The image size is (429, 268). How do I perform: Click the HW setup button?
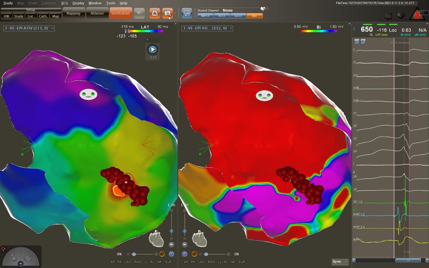[6, 16]
